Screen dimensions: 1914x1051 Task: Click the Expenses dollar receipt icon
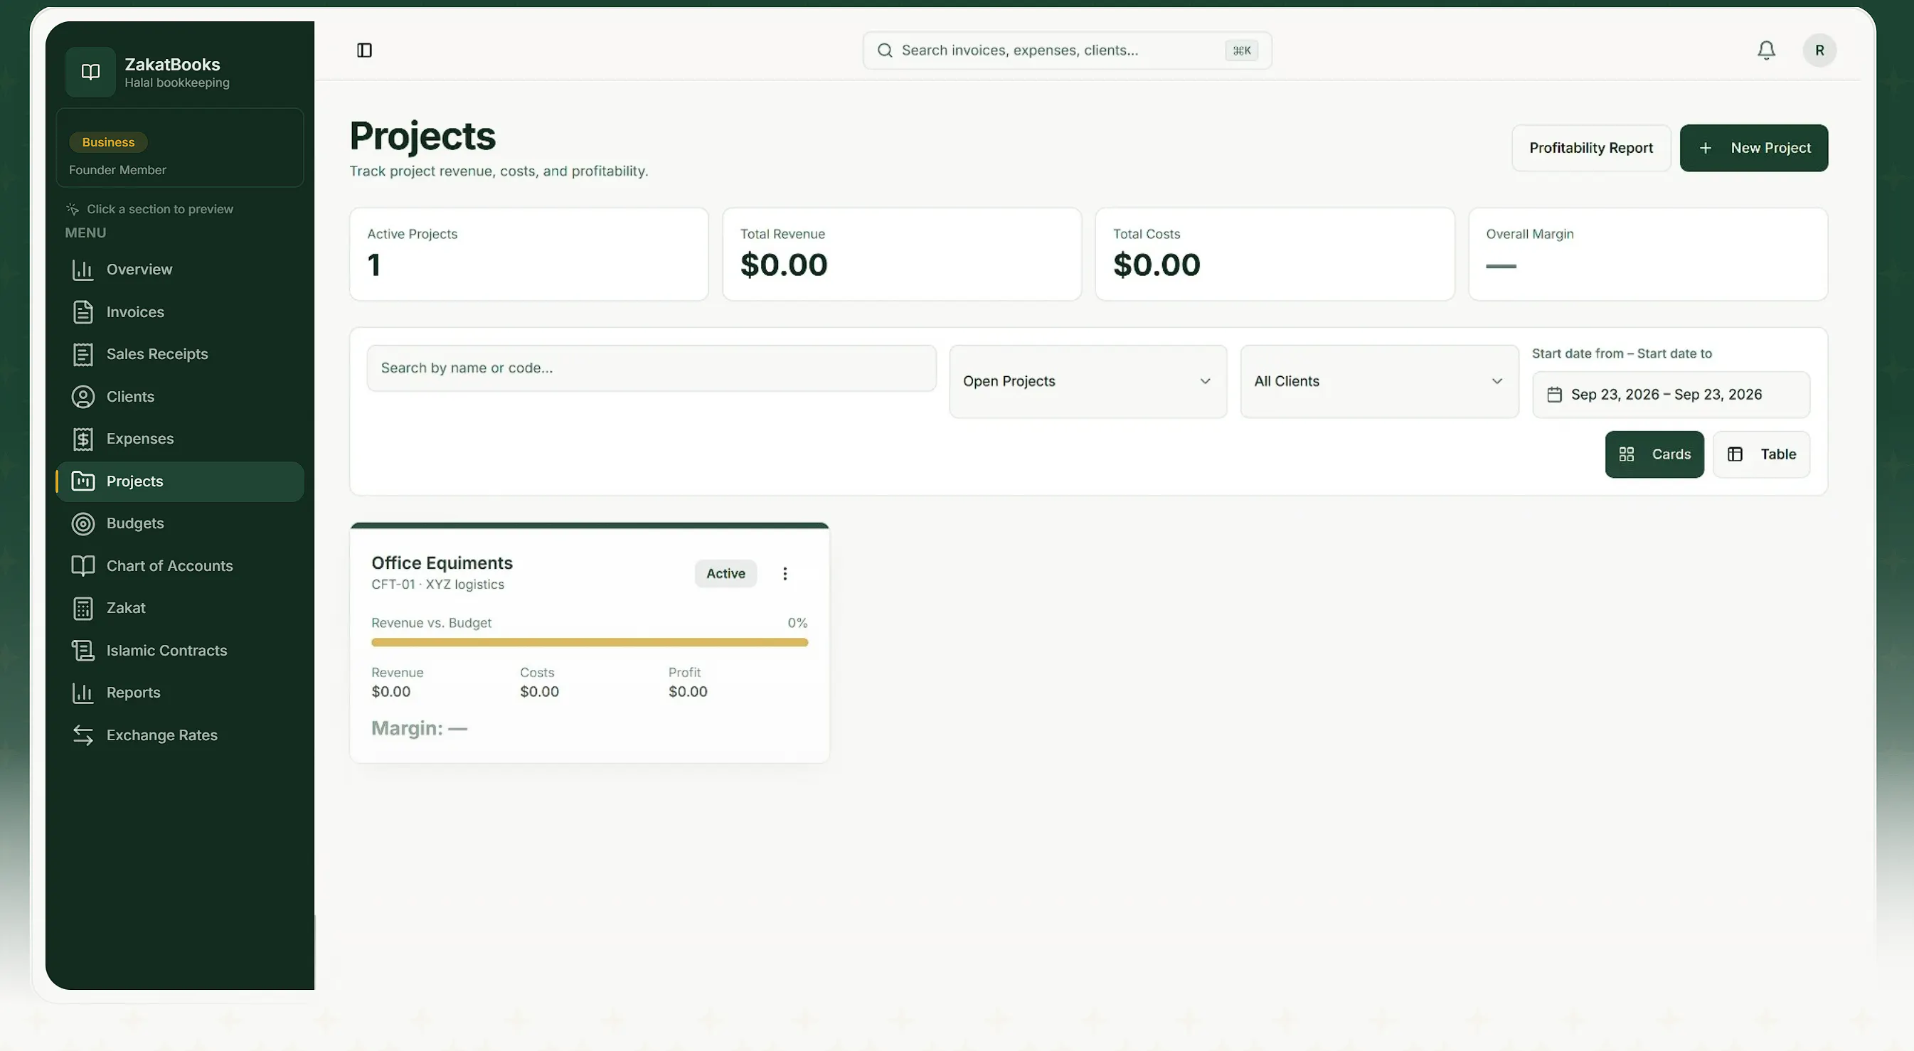83,438
